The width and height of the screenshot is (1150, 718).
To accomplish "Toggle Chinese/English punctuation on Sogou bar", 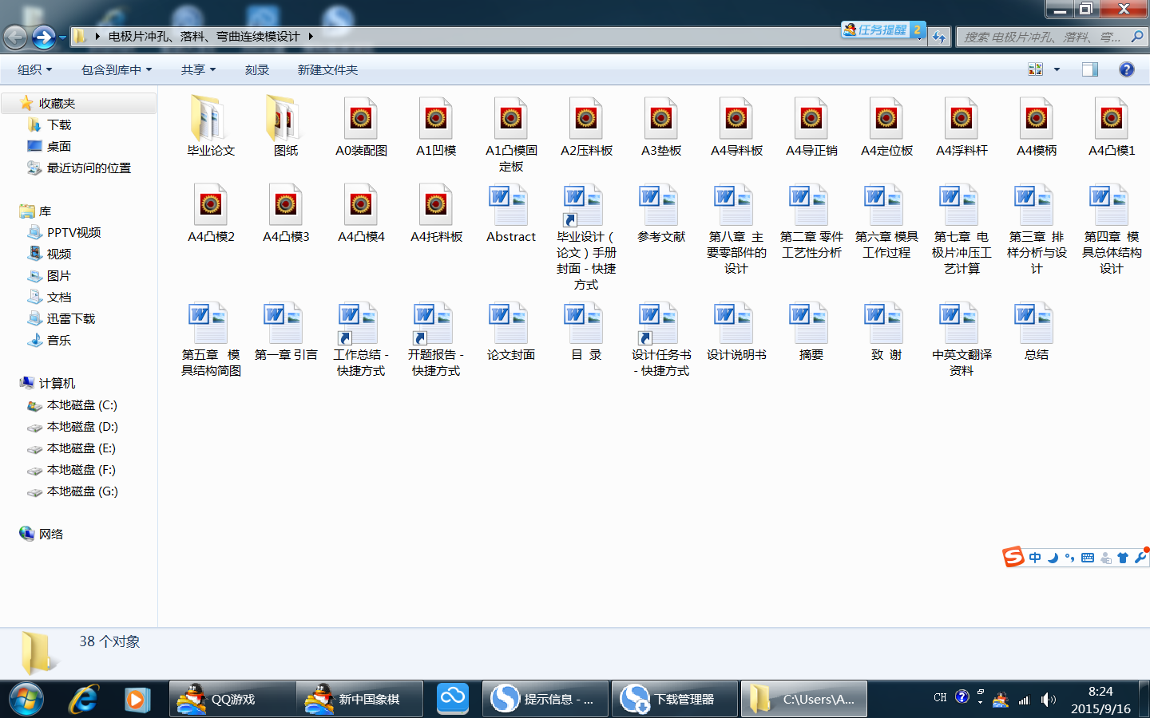I will 1070,558.
